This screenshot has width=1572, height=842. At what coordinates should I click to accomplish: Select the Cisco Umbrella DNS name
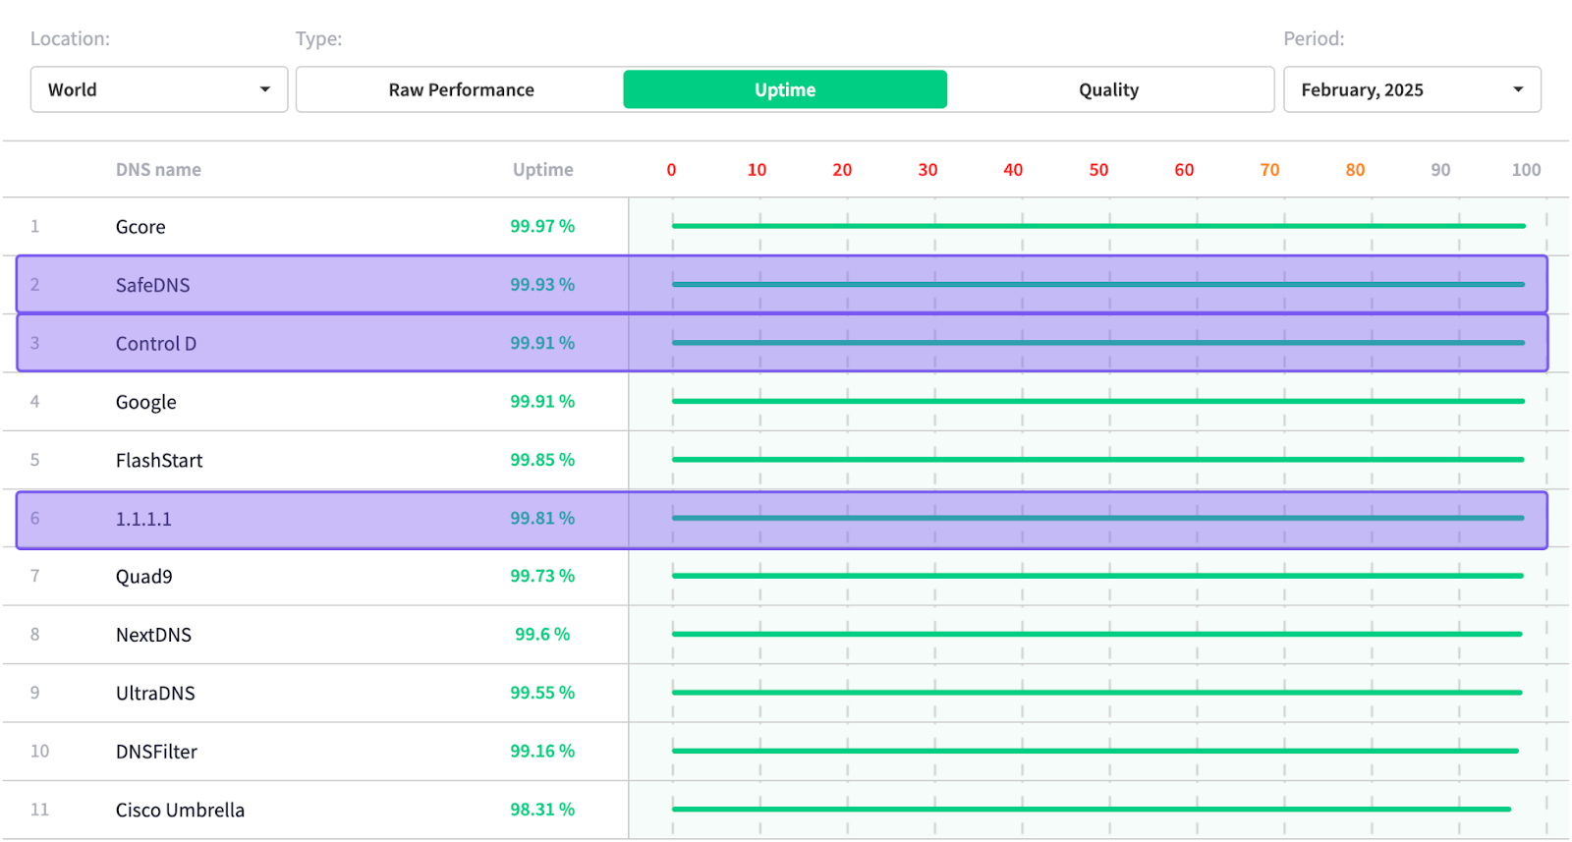(180, 810)
